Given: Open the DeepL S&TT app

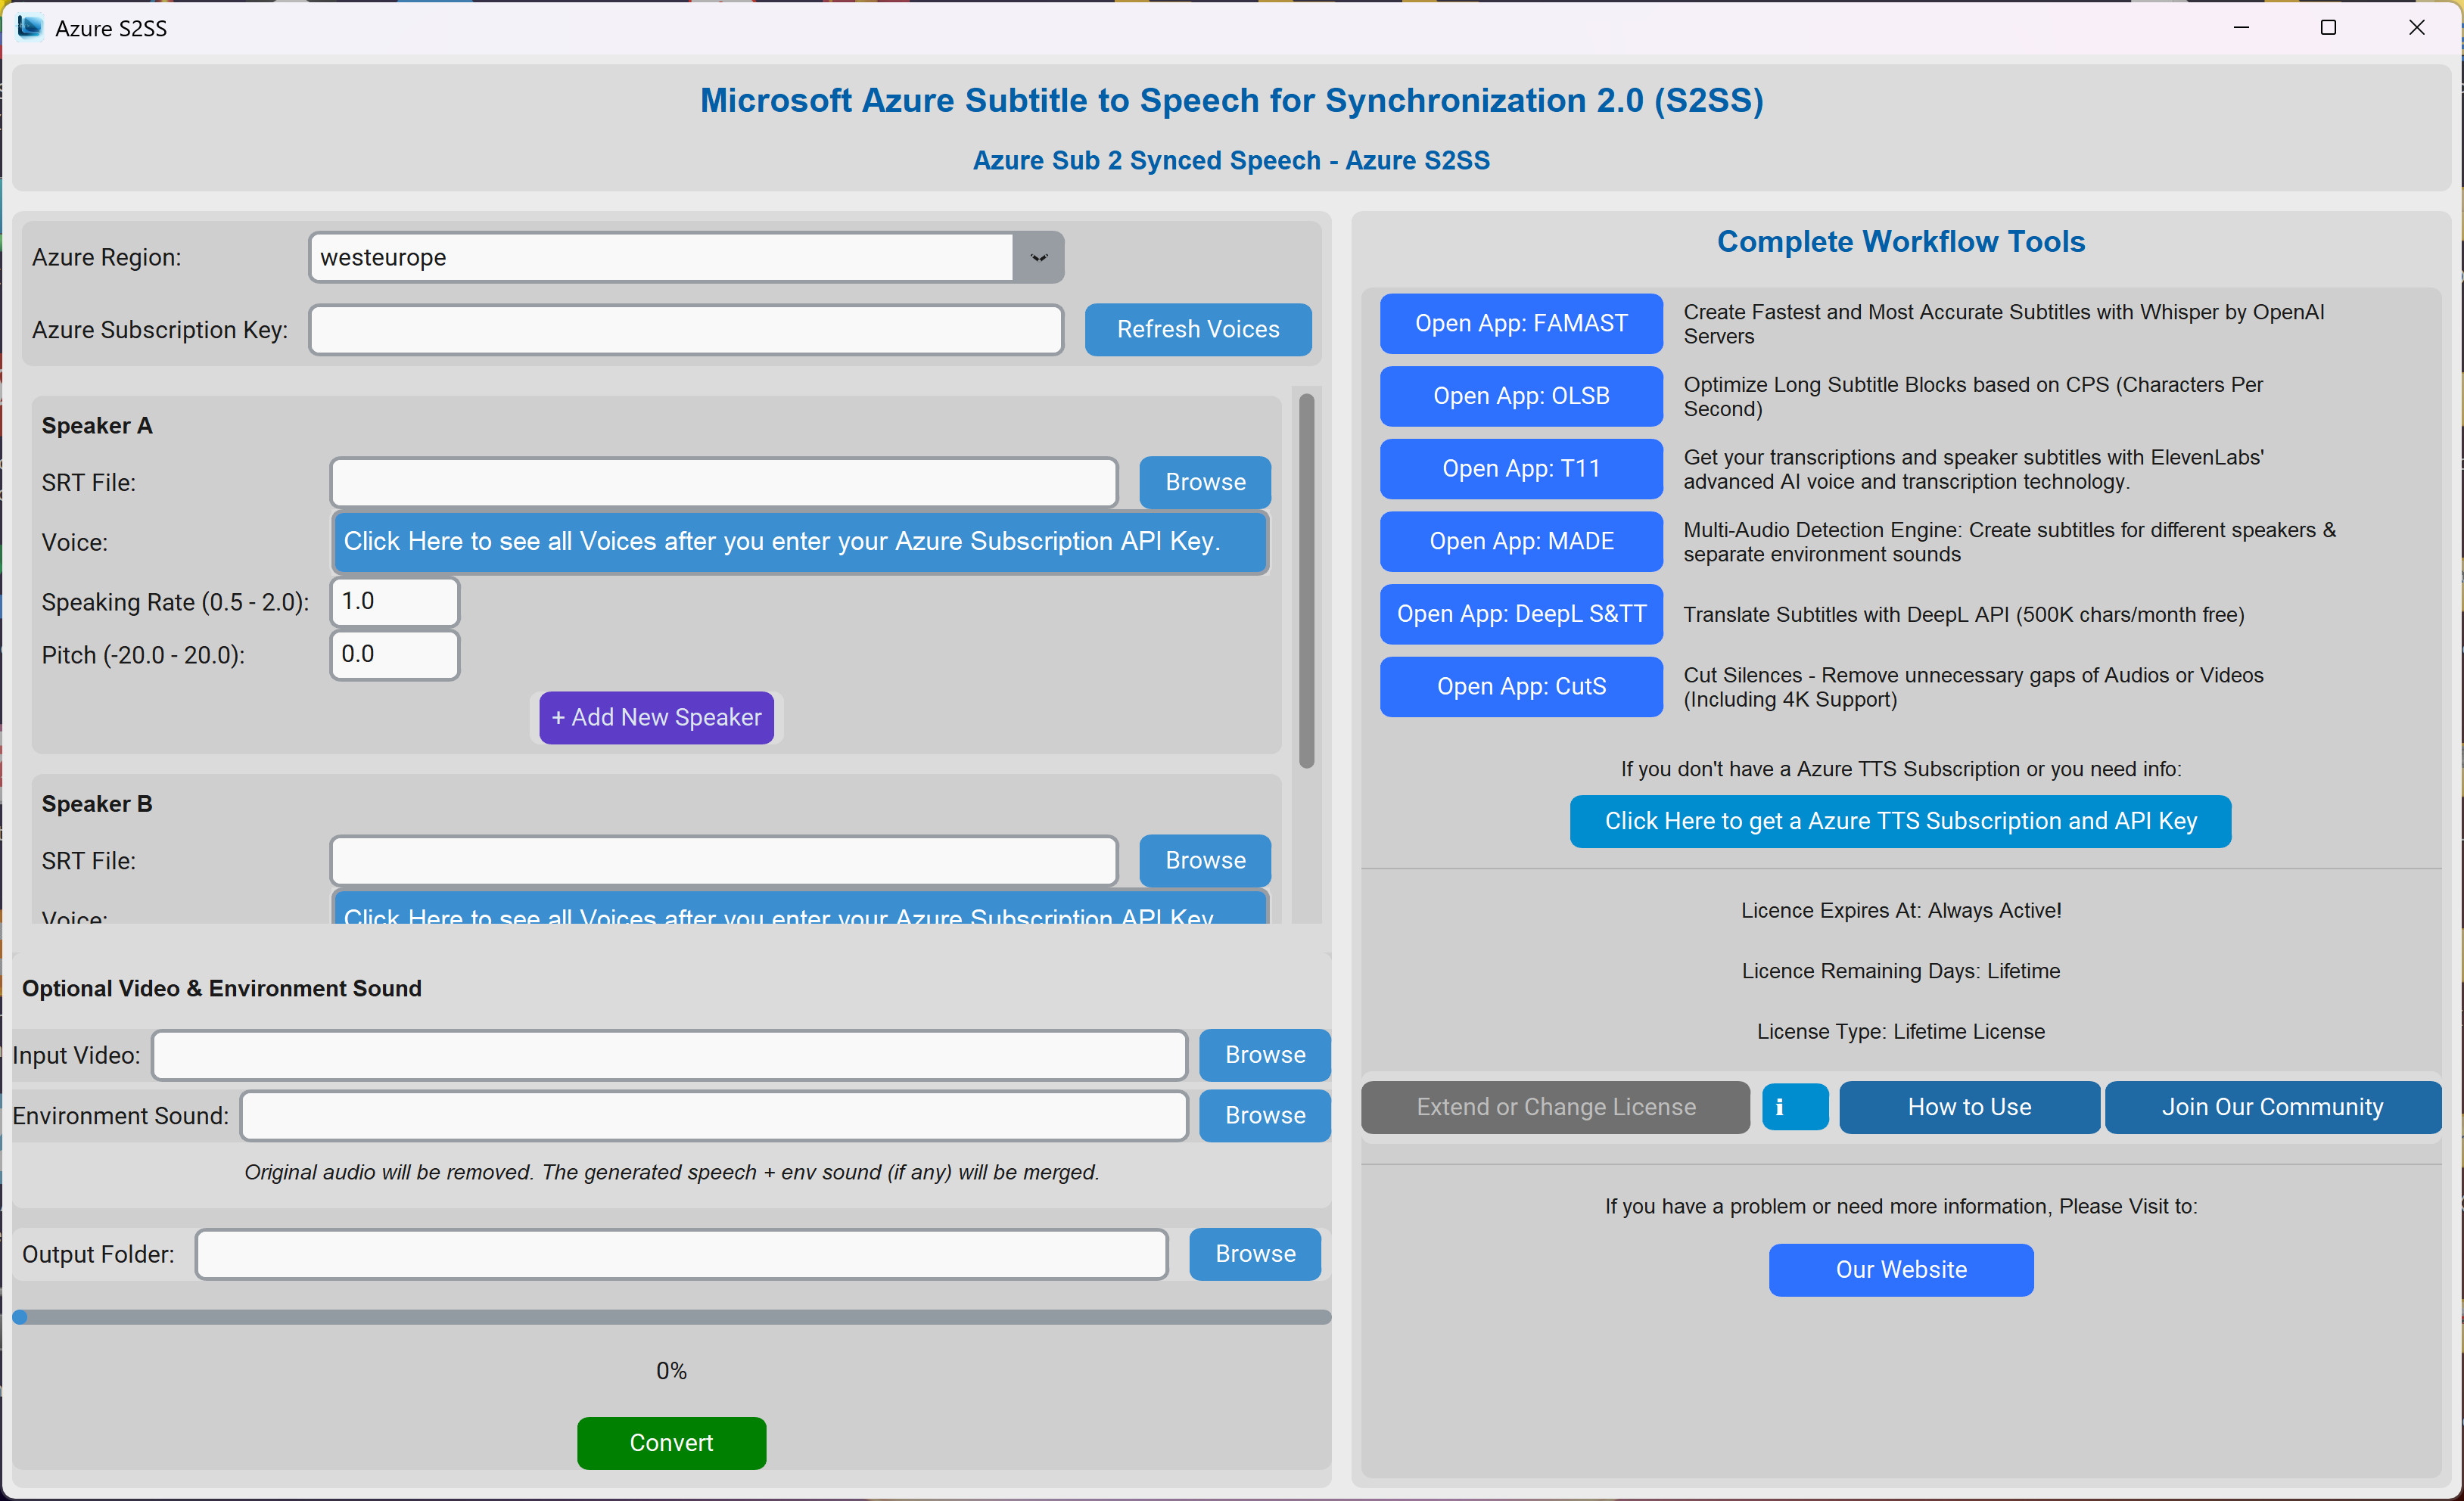Looking at the screenshot, I should coord(1520,614).
